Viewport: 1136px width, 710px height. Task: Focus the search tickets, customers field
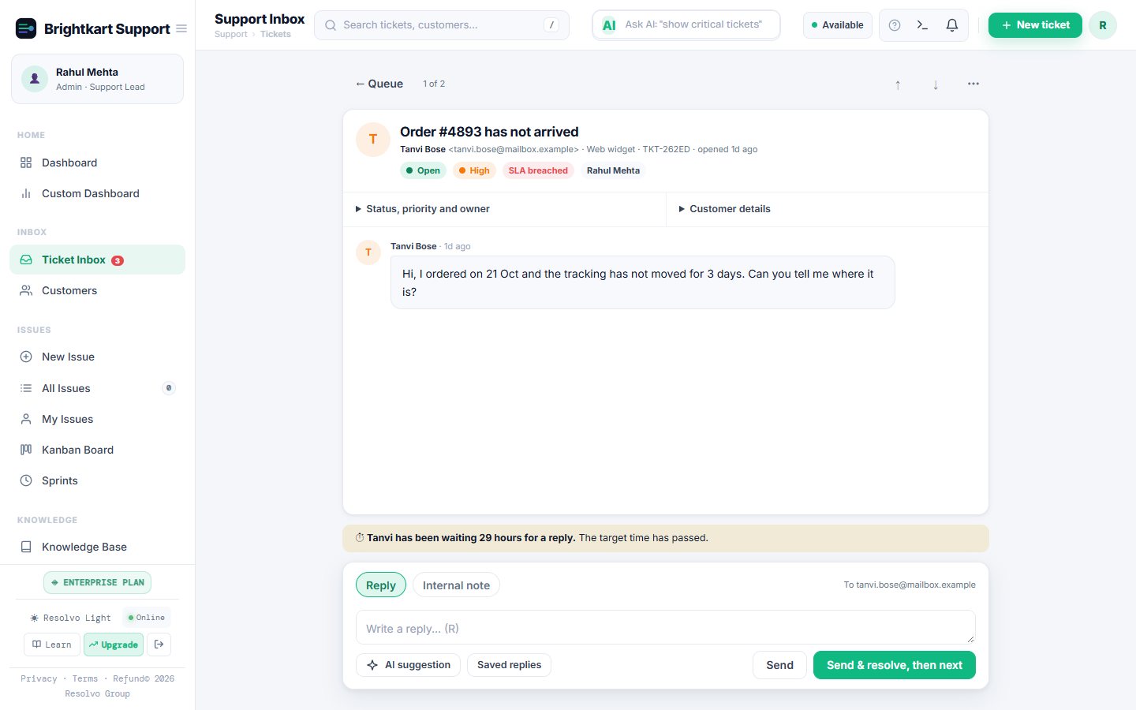pos(442,25)
